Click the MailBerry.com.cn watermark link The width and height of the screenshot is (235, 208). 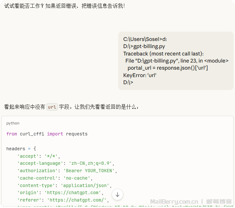(174, 201)
